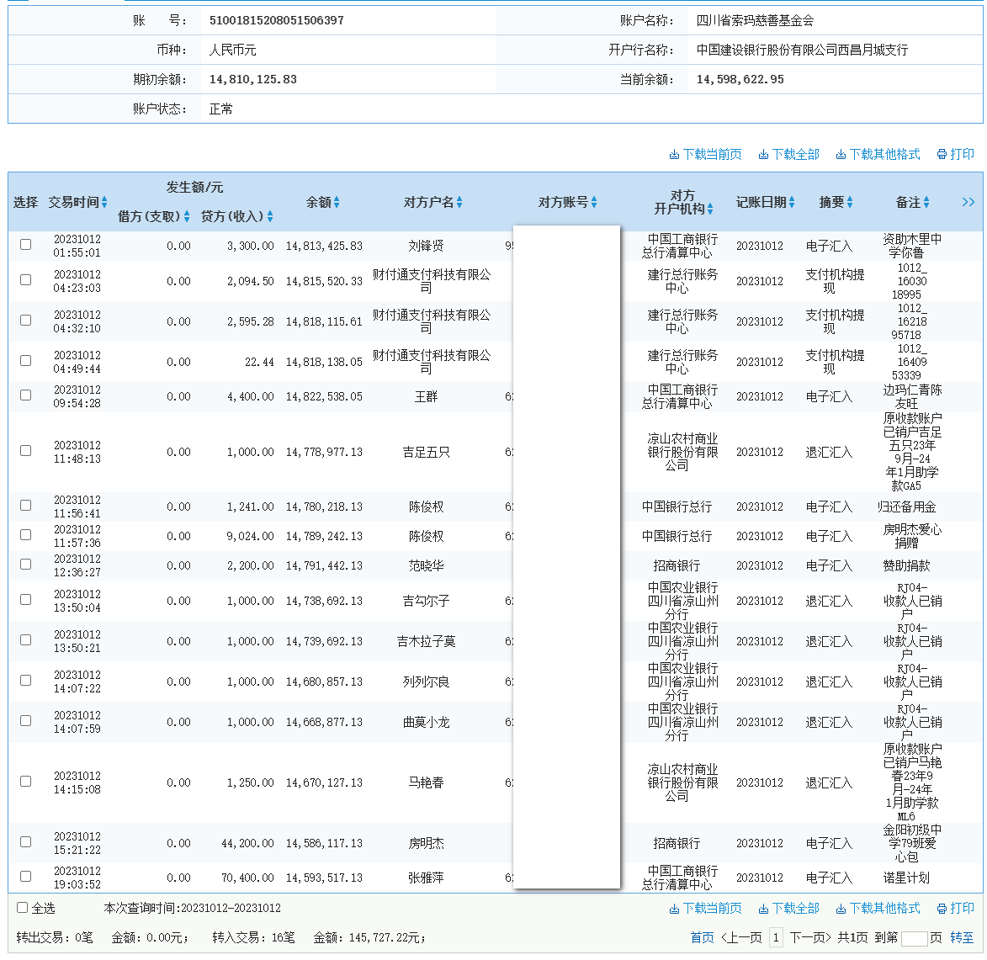Viewport: 987px width, 960px height.
Task: Click bottom 下载当前页 download icon
Action: pos(674,909)
